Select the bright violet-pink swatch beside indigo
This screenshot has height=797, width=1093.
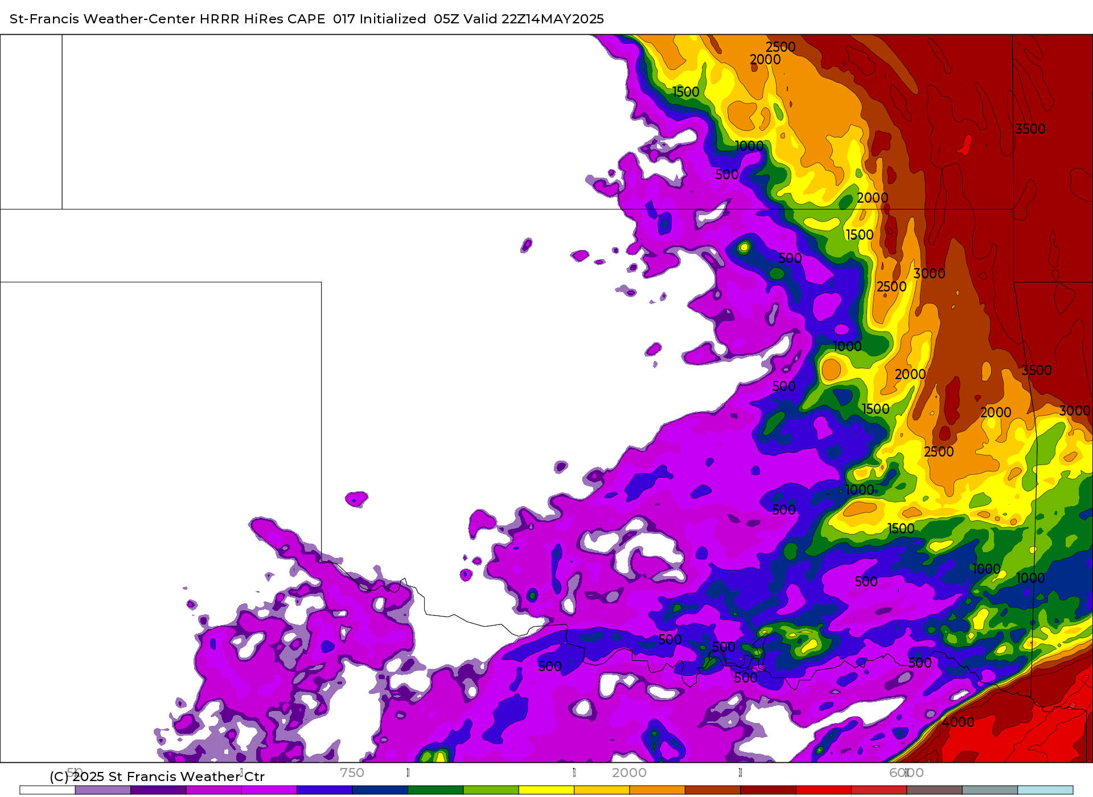pos(269,790)
